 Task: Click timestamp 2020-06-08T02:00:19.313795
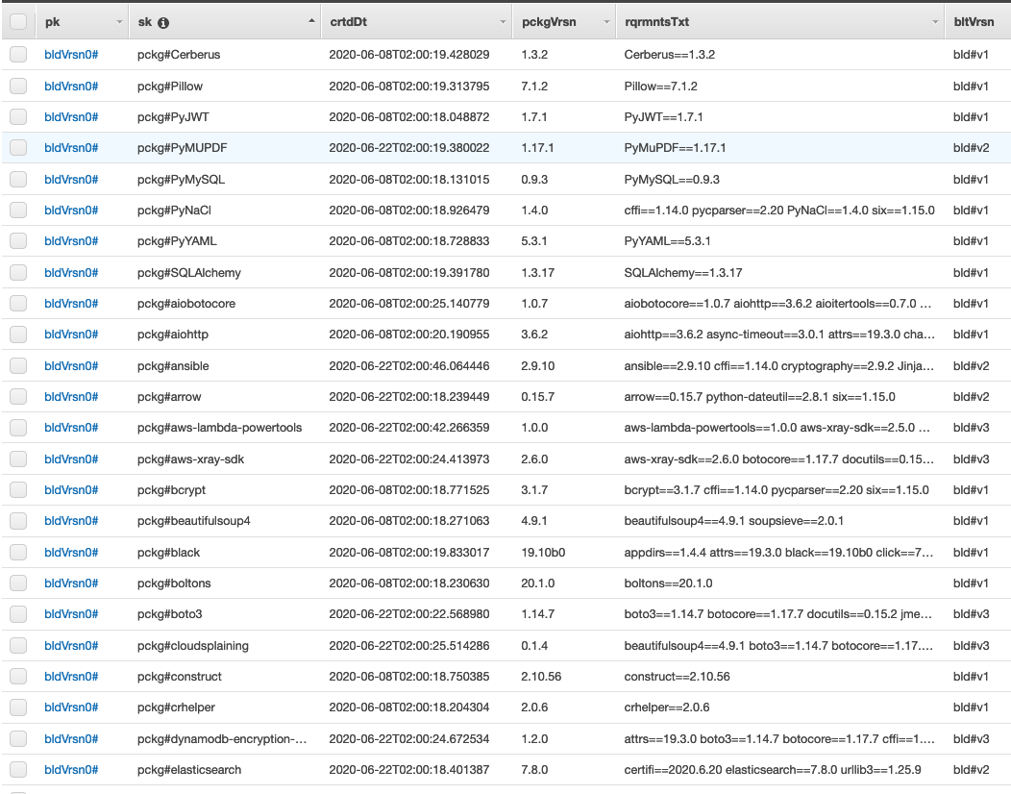point(408,86)
